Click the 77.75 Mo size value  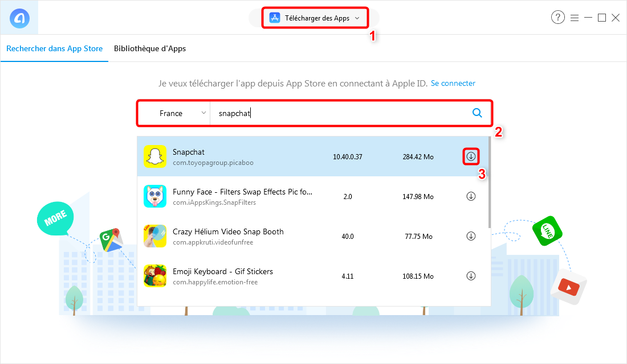pyautogui.click(x=419, y=237)
